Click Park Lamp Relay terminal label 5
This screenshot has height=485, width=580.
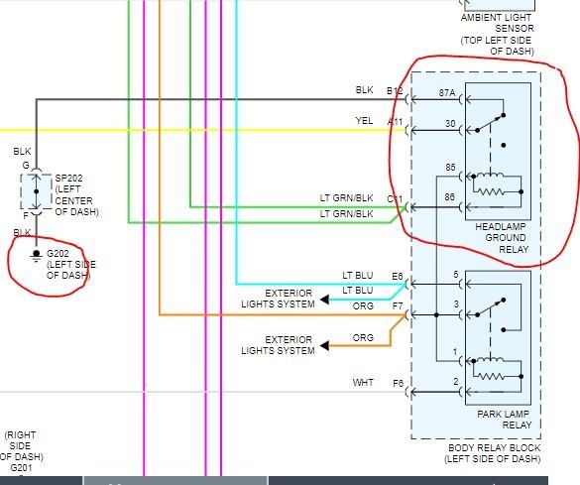456,275
